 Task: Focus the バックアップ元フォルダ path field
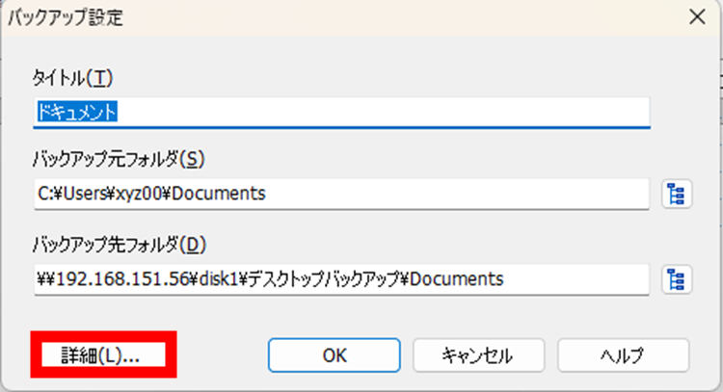341,194
